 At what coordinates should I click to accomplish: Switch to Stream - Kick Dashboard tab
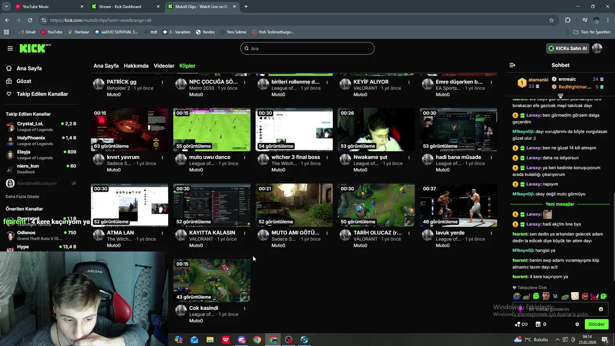tap(126, 7)
